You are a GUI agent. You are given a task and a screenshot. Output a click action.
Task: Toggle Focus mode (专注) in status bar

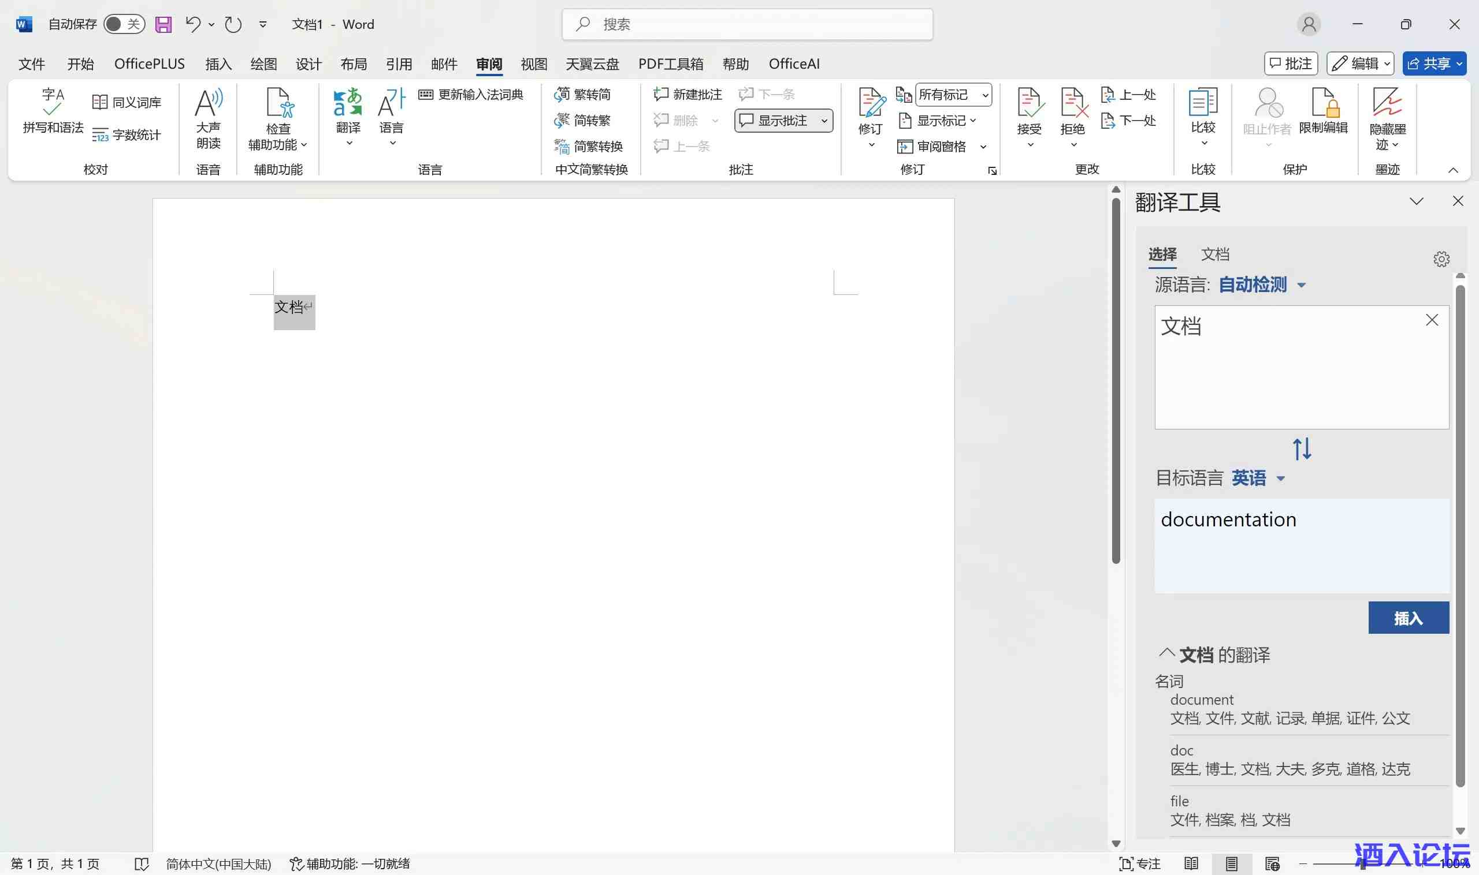pyautogui.click(x=1140, y=864)
